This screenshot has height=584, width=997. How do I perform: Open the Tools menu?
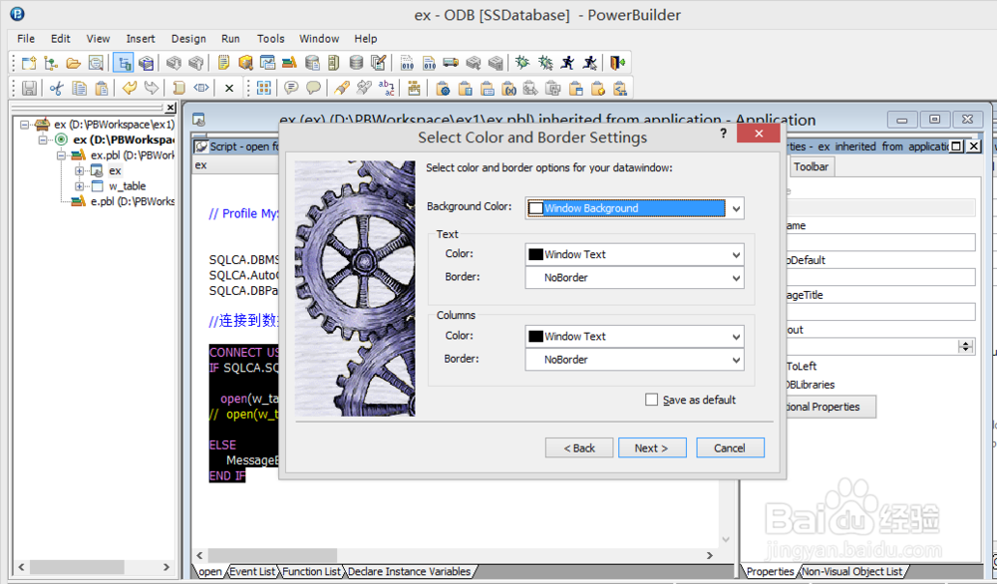click(x=271, y=39)
